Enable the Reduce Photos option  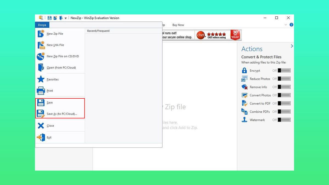284,79
